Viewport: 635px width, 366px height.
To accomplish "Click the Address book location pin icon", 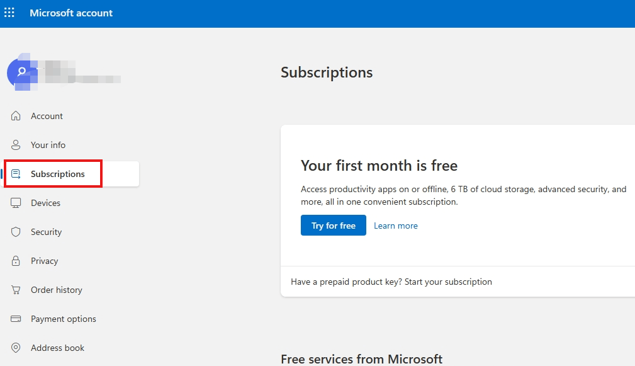I will pos(16,348).
